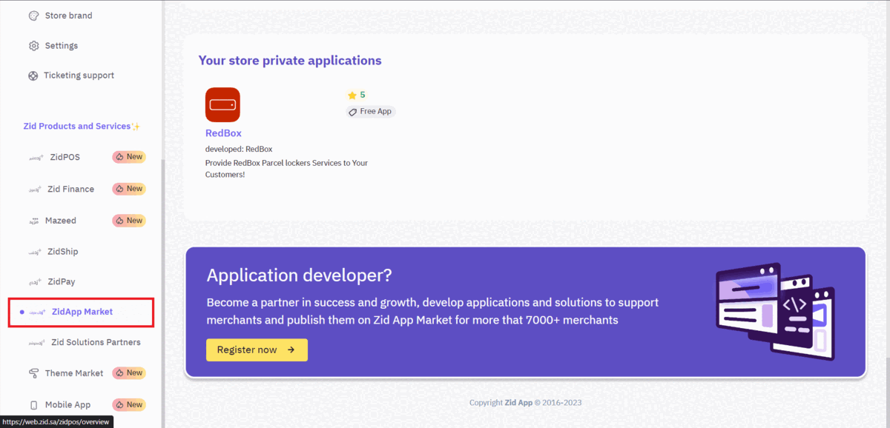Click the 7000+ merchants banner paragraph

tap(432, 312)
